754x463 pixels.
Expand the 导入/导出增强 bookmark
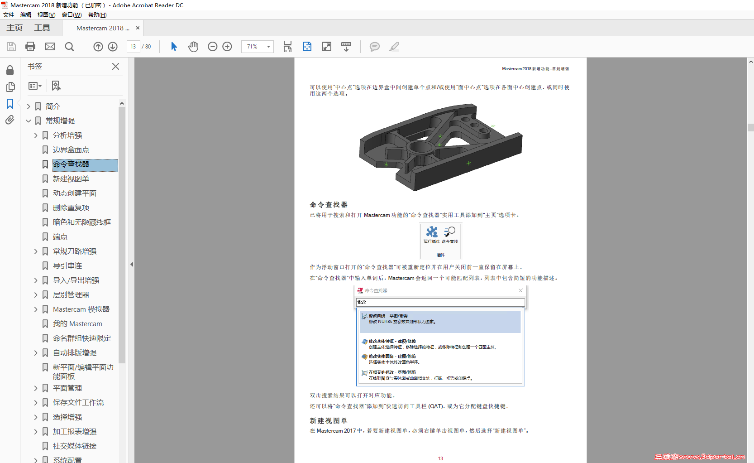click(36, 280)
